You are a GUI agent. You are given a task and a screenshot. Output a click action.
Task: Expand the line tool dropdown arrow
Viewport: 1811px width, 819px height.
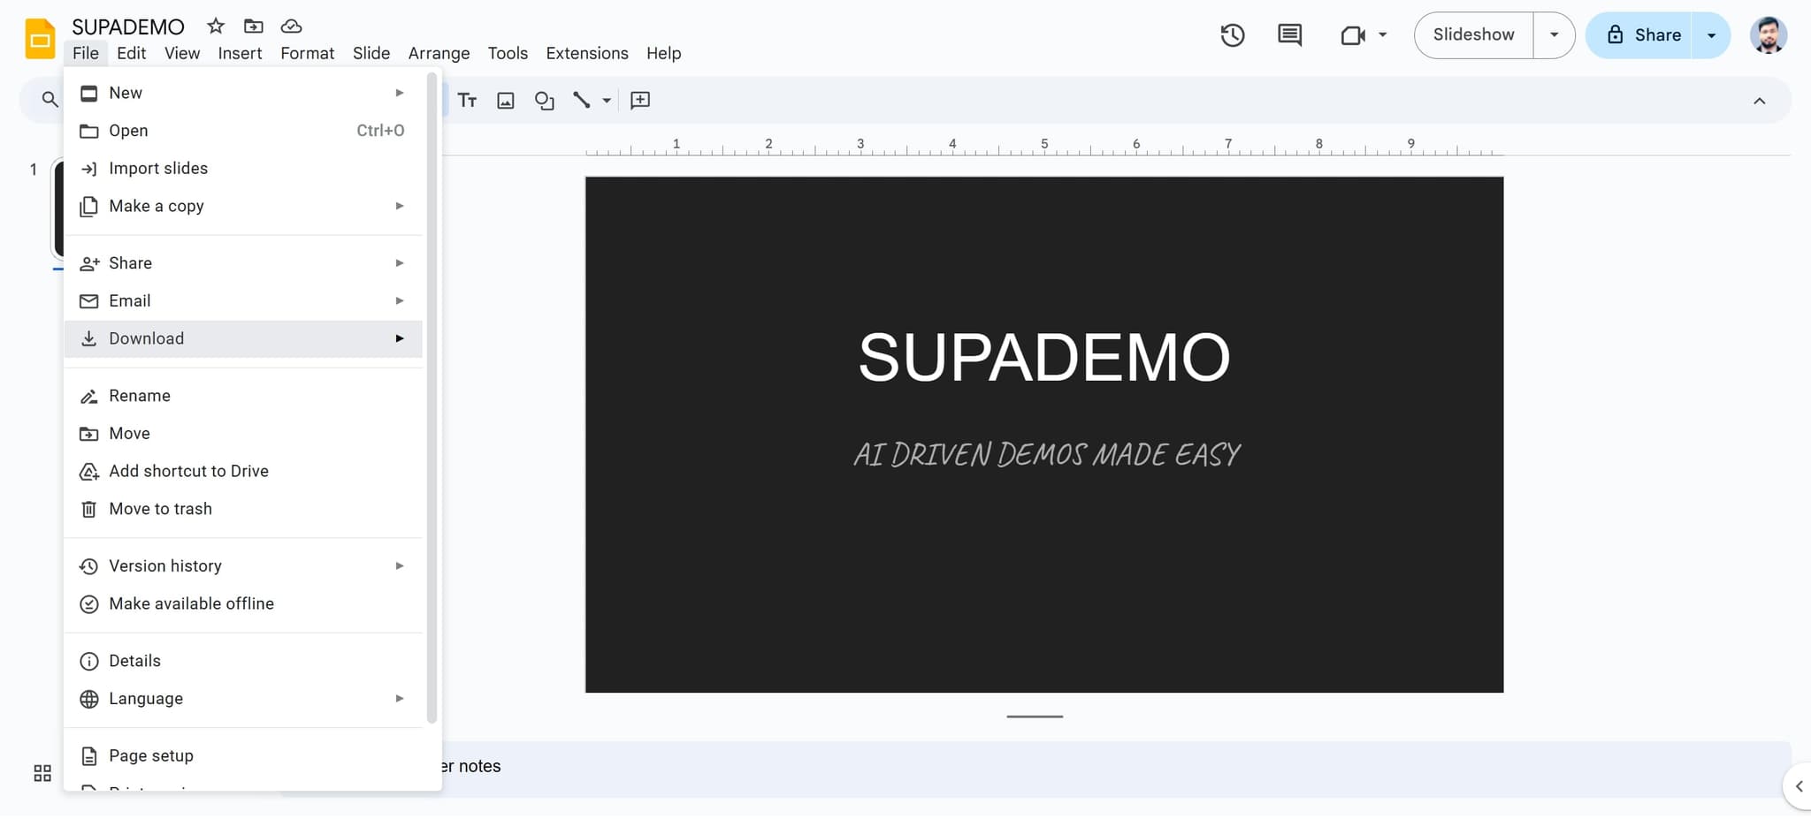pos(607,101)
